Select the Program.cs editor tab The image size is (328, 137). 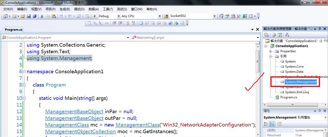click(14, 29)
